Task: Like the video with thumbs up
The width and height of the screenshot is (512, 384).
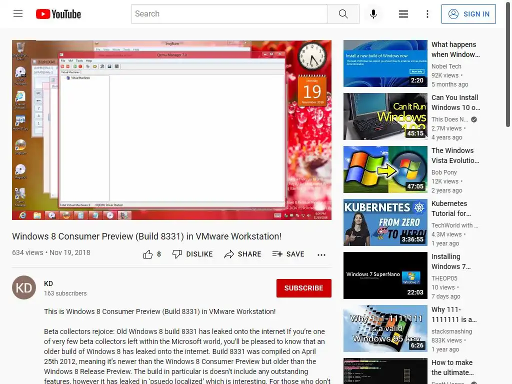Action: pyautogui.click(x=148, y=254)
